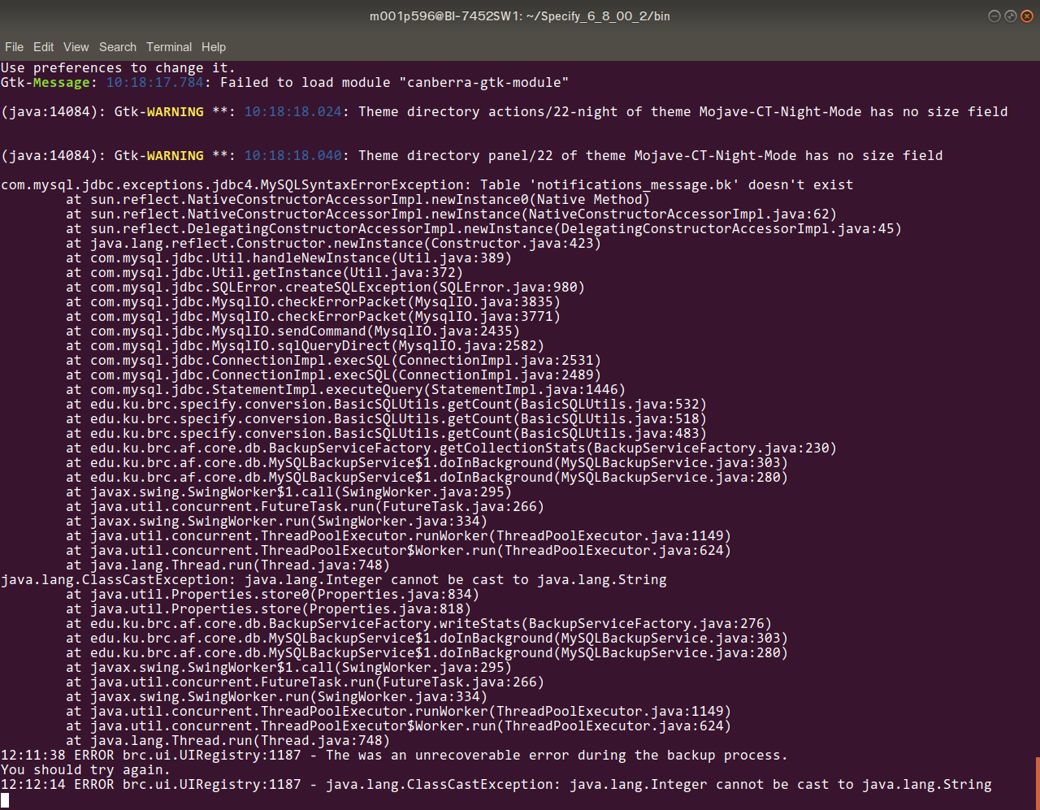Image resolution: width=1040 pixels, height=810 pixels.
Task: Open the Search menu
Action: tap(117, 46)
